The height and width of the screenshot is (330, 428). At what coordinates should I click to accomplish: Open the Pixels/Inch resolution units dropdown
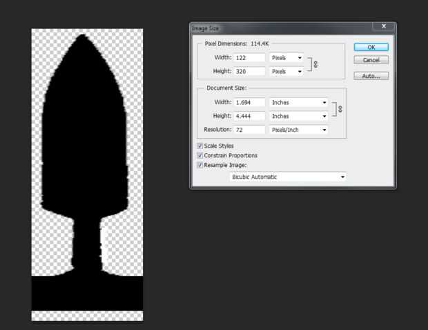click(299, 130)
